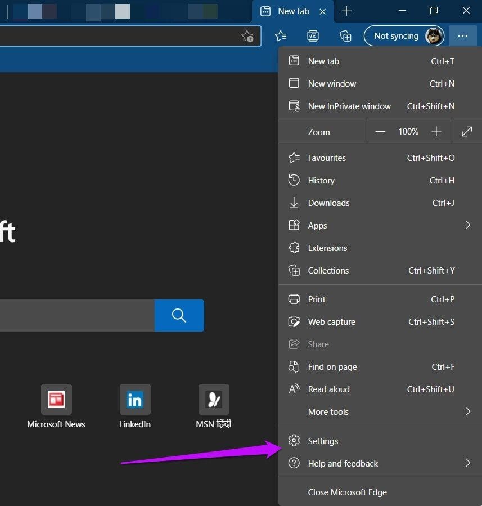The height and width of the screenshot is (506, 482).
Task: Start Web capture from menu
Action: click(x=380, y=322)
